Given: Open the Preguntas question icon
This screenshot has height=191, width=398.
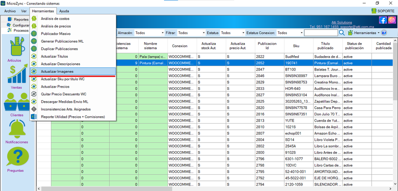Looking at the screenshot, I should (x=17, y=156).
